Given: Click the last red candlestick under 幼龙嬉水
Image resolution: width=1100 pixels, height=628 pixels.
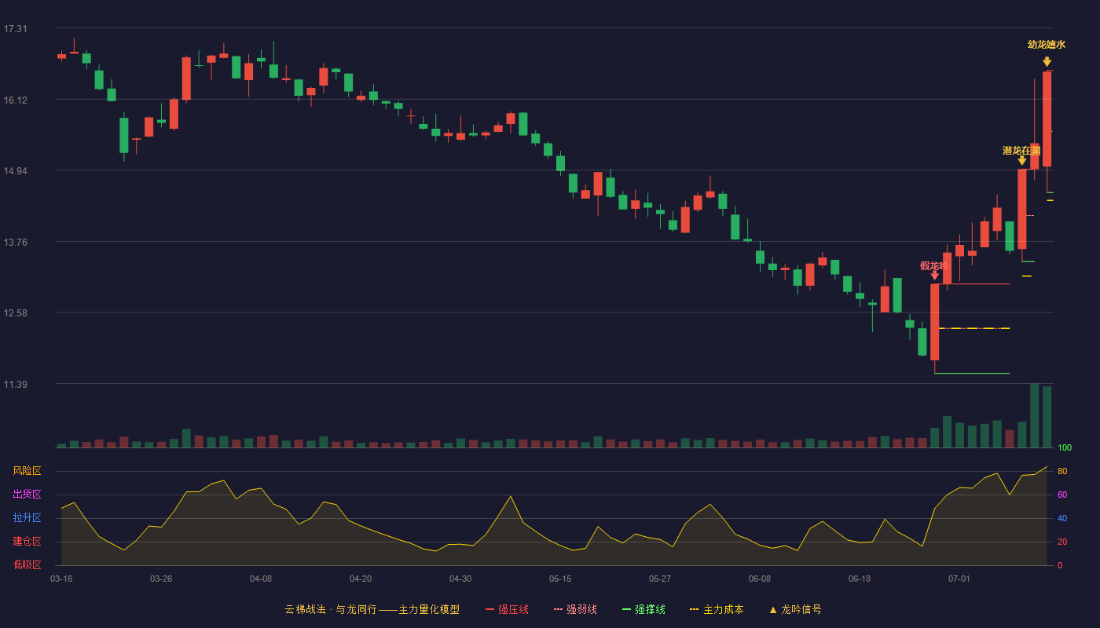Looking at the screenshot, I should (1047, 119).
